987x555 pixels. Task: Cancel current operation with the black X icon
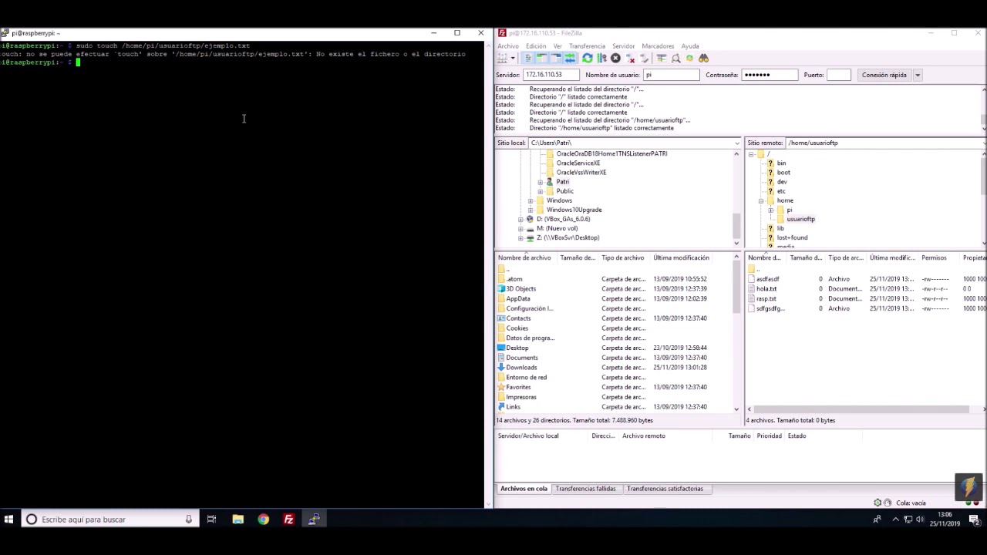(615, 58)
